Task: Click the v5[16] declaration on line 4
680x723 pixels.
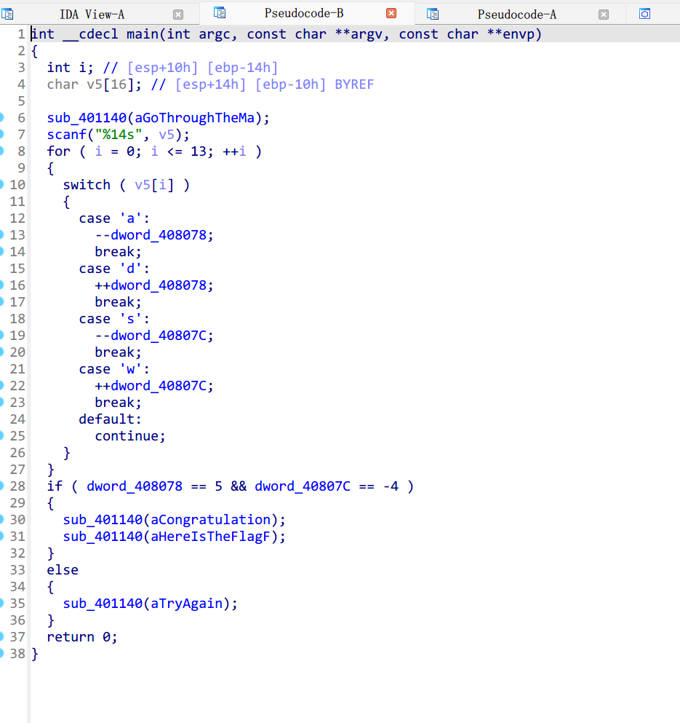Action: [x=113, y=84]
